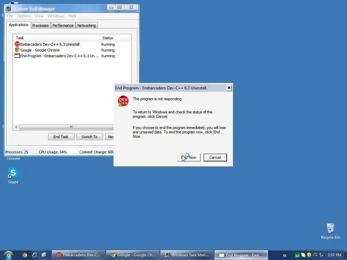Image resolution: width=347 pixels, height=260 pixels.
Task: Click the Status column header
Action: tap(116, 38)
